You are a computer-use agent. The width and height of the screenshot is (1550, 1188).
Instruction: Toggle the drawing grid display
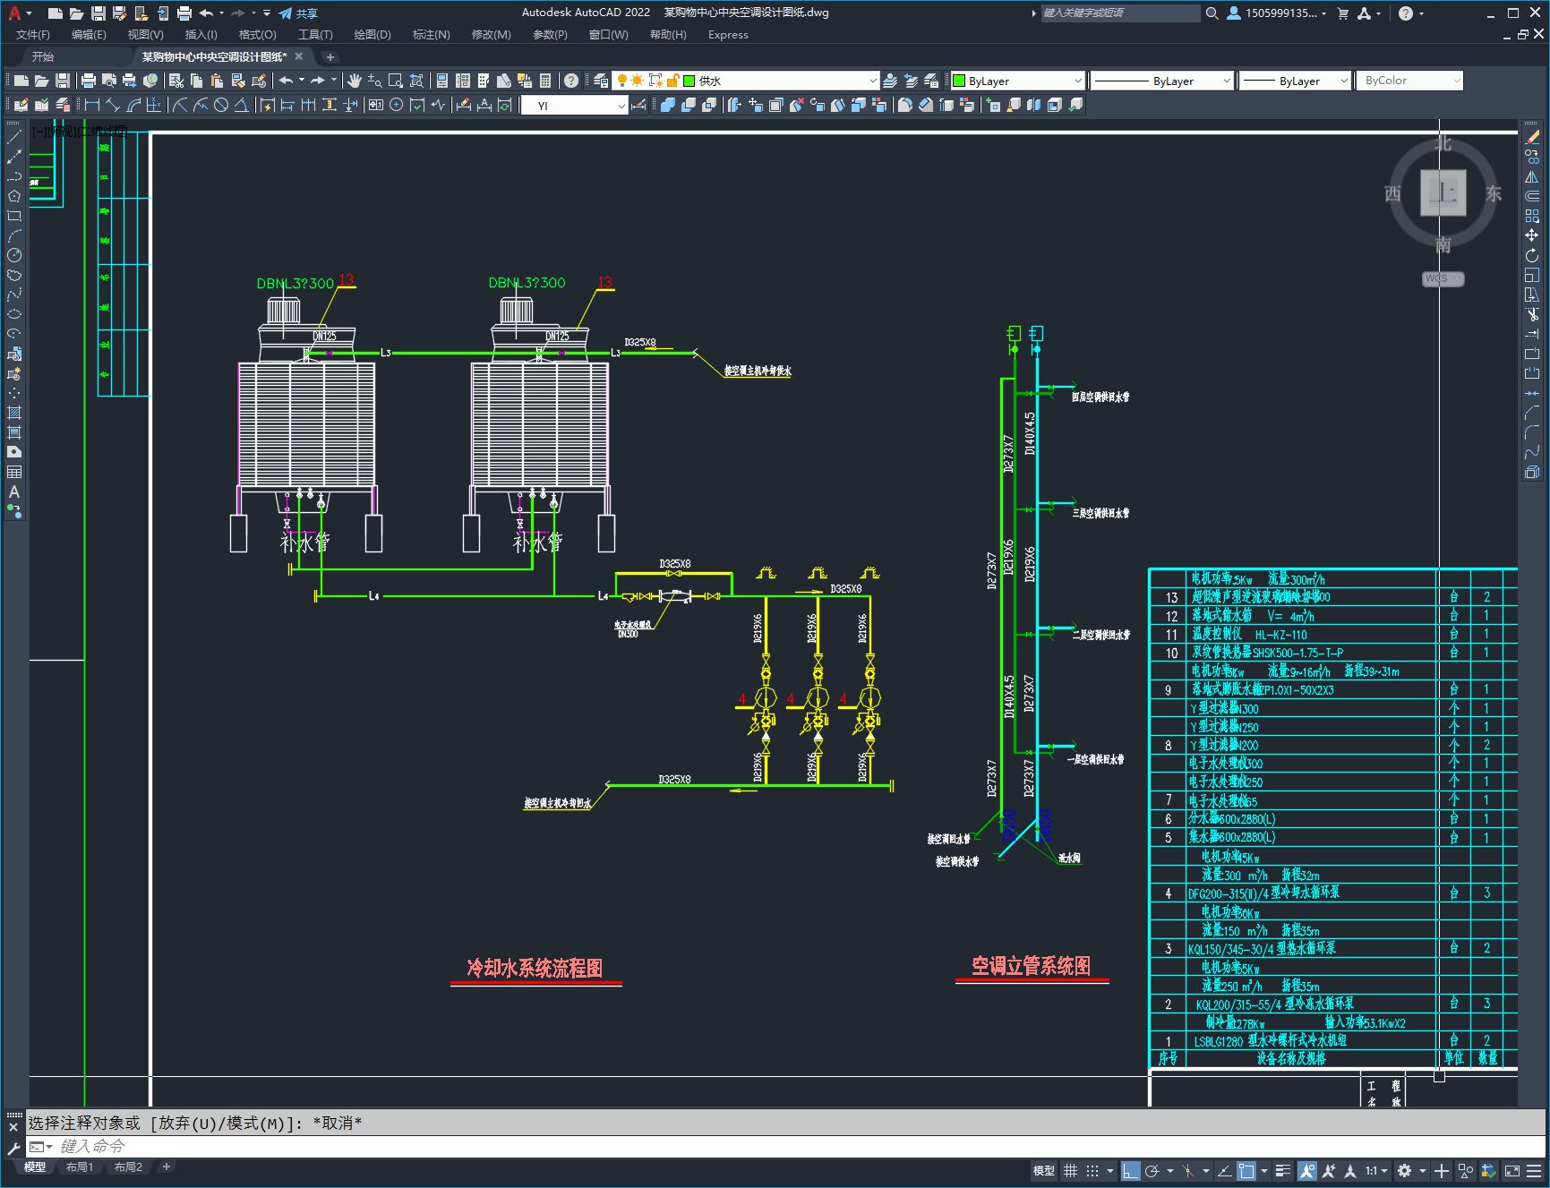pyautogui.click(x=1070, y=1170)
